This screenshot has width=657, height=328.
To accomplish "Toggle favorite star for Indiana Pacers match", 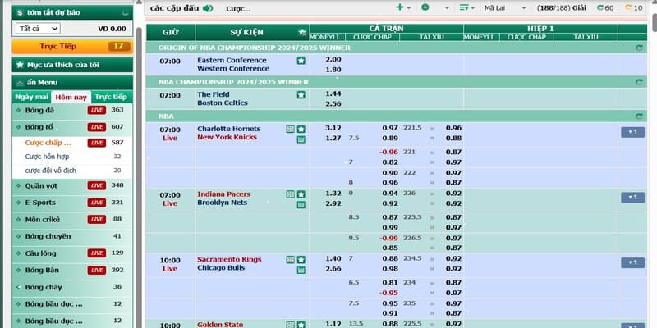I will pyautogui.click(x=301, y=194).
